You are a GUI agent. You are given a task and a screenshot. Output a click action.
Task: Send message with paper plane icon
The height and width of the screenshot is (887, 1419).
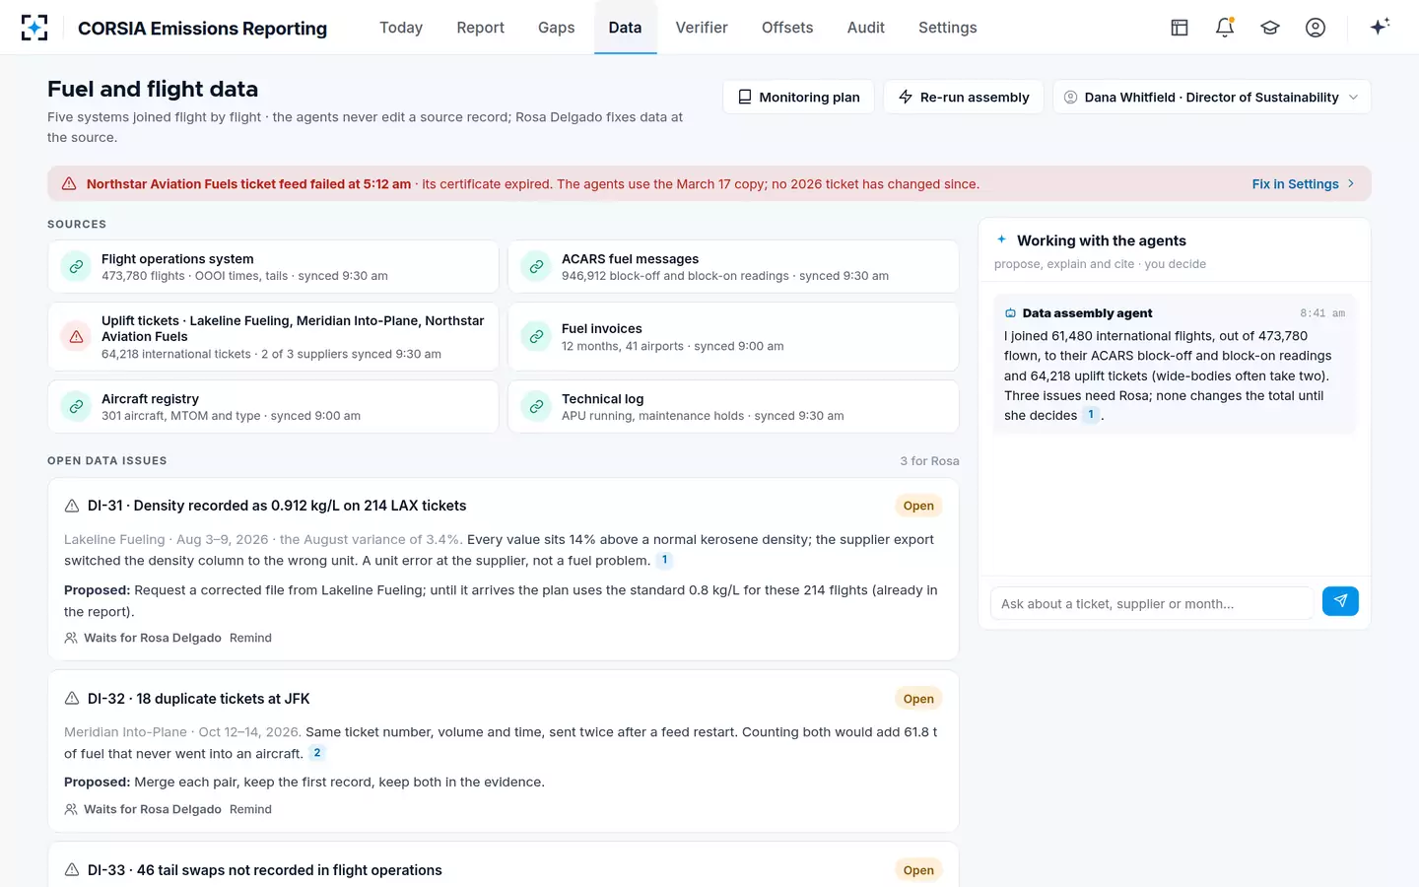pyautogui.click(x=1340, y=601)
